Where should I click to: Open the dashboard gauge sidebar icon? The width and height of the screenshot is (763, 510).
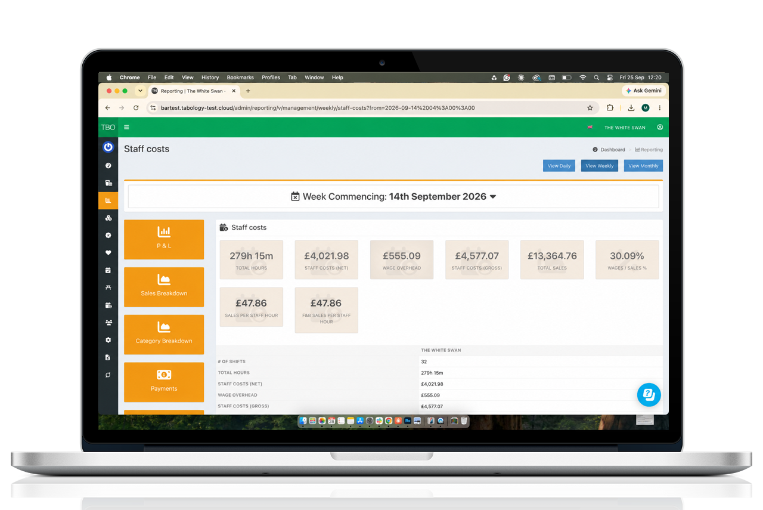coord(108,166)
